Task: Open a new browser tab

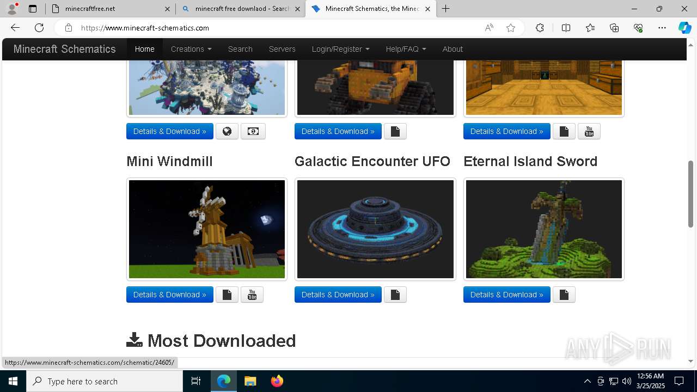Action: pos(445,9)
